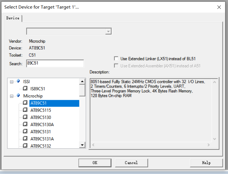
Task: Click the chip icon beside AT89C51
Action: (25, 103)
